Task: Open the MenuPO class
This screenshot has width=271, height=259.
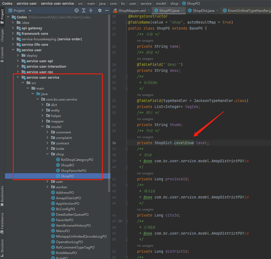Action: 63,231
